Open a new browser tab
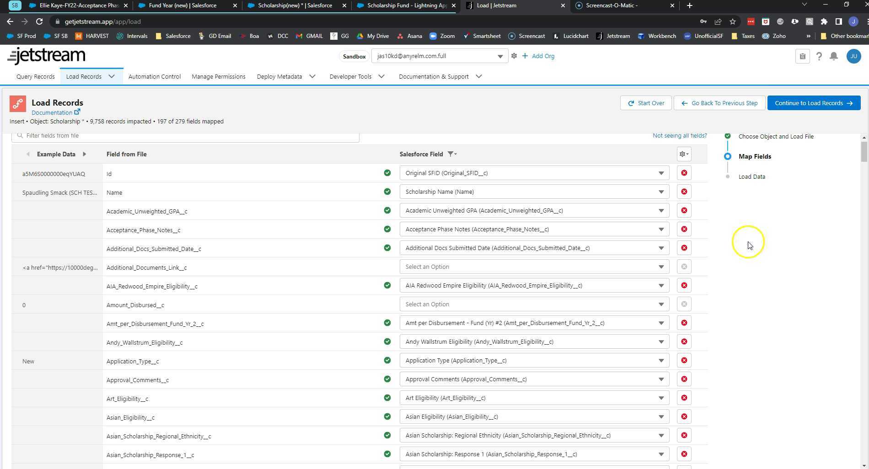The height and width of the screenshot is (469, 869). point(689,5)
